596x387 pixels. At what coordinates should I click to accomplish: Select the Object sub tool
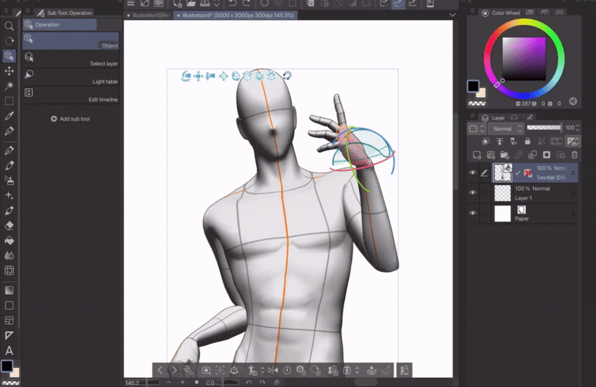[x=71, y=40]
